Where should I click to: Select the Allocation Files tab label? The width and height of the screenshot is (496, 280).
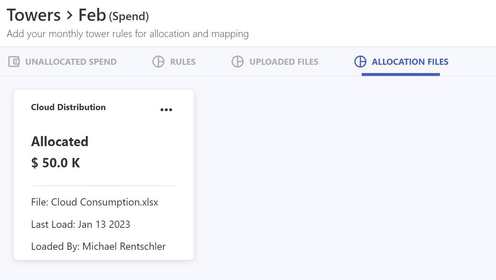tap(410, 62)
